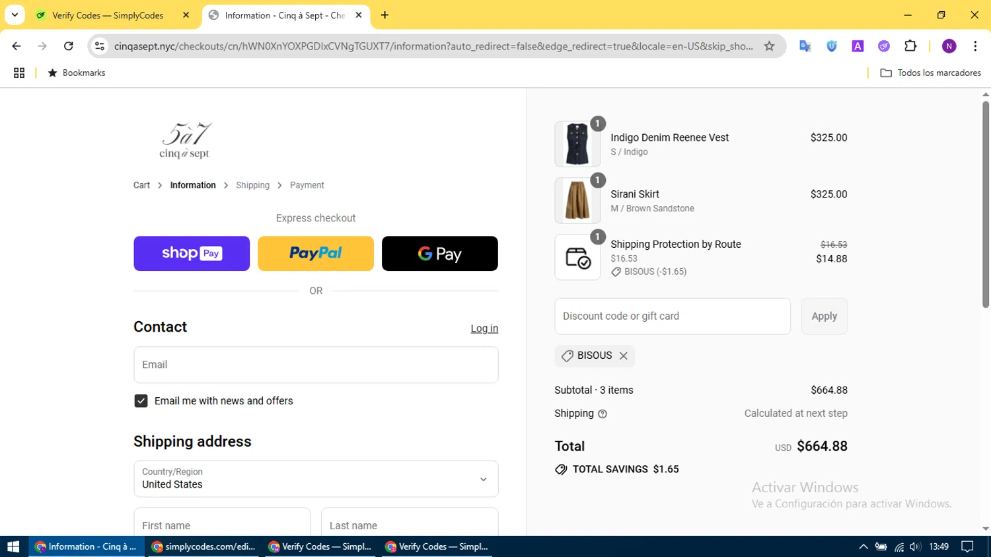The image size is (991, 557).
Task: Go forward to next page
Action: pyautogui.click(x=42, y=46)
